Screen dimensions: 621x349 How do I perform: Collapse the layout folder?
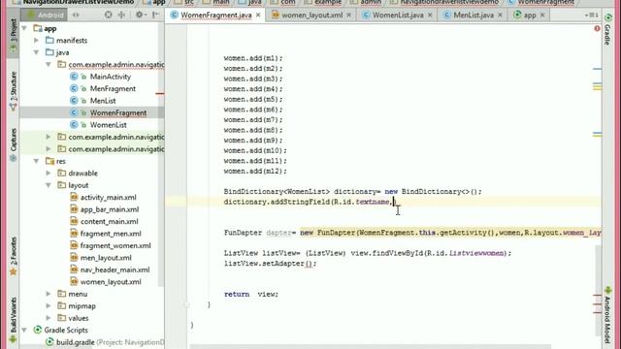coord(49,185)
